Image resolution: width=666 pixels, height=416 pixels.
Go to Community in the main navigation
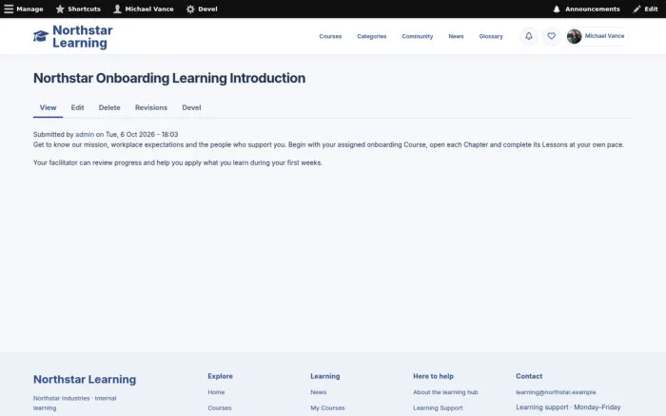tap(418, 36)
